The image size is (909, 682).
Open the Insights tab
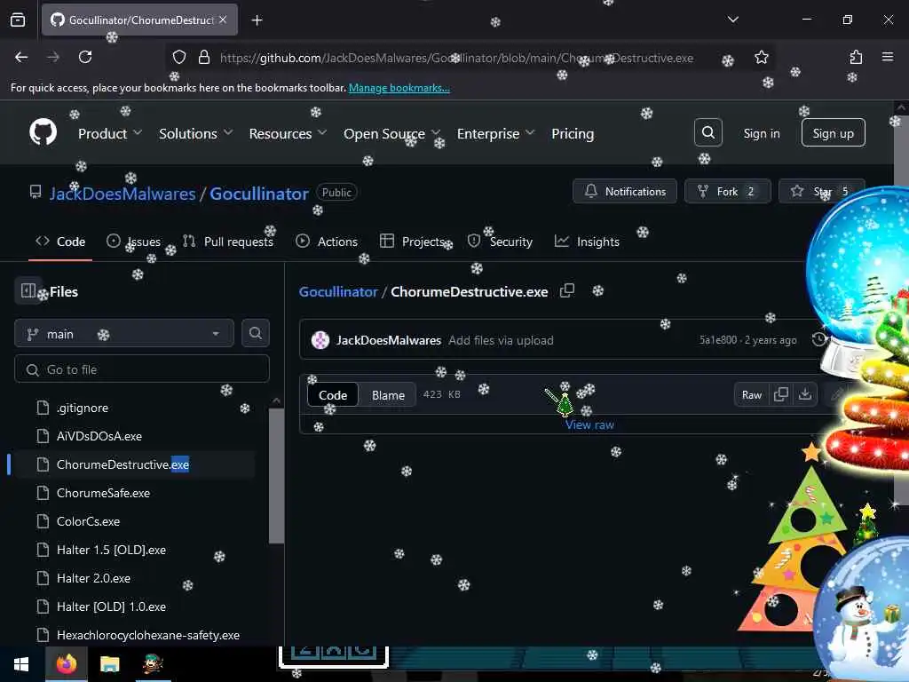click(x=587, y=242)
